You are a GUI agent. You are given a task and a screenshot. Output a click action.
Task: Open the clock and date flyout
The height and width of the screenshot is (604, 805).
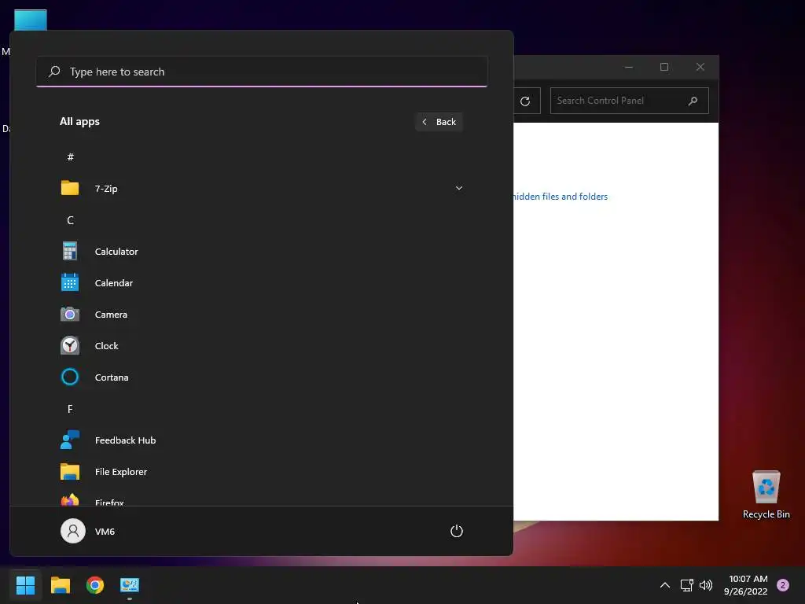click(745, 584)
